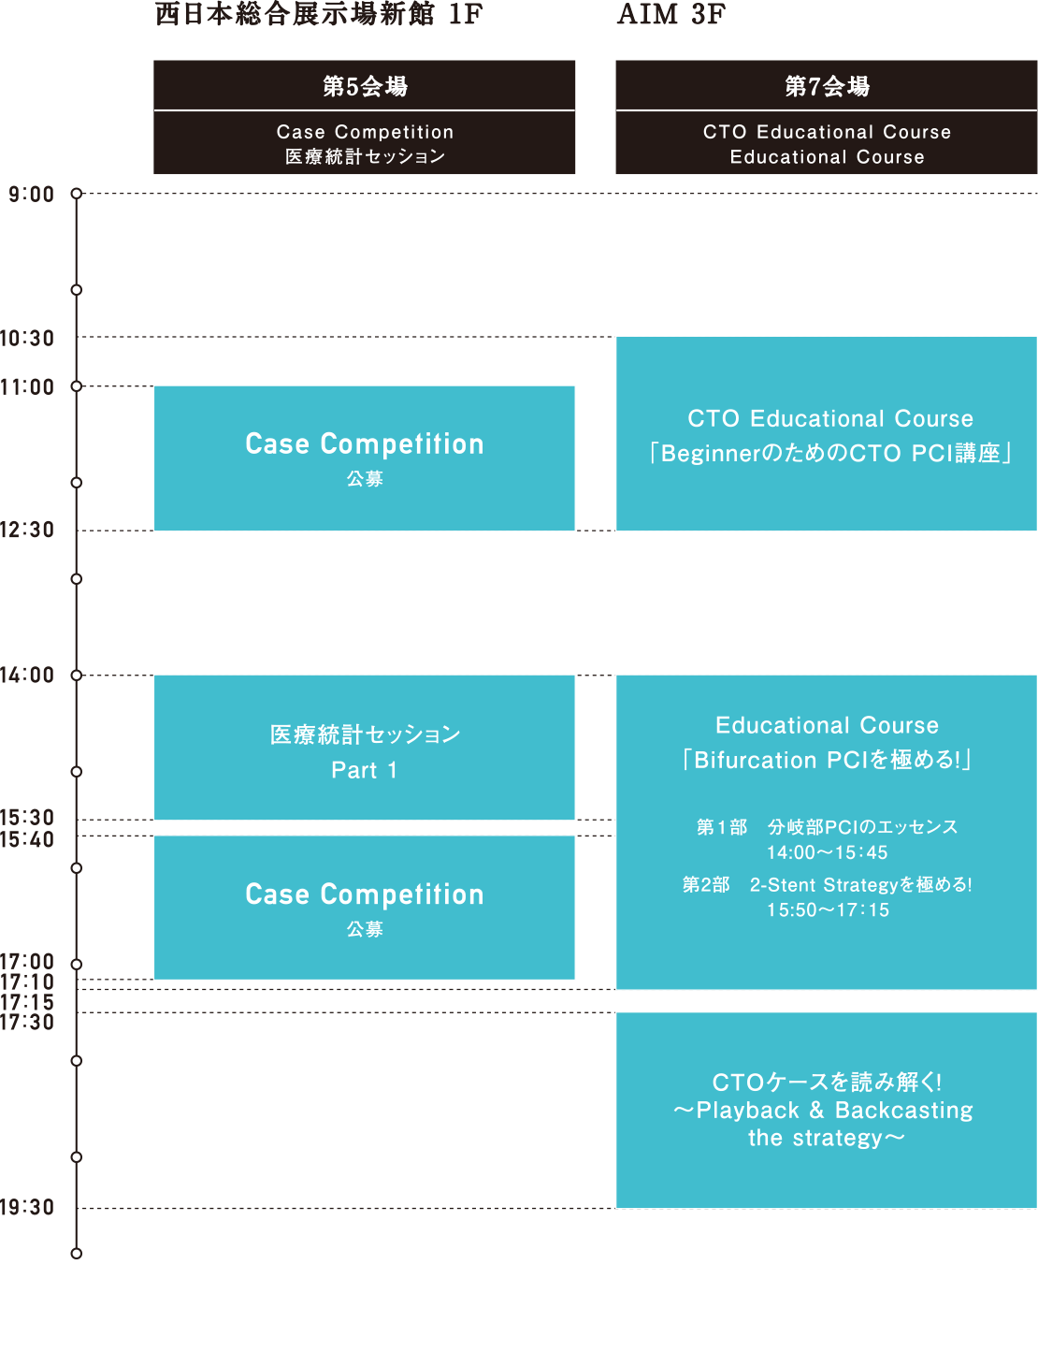Image resolution: width=1038 pixels, height=1352 pixels.
Task: Click the 第7会場 subheader CTO Educational Course
Action: (x=827, y=144)
